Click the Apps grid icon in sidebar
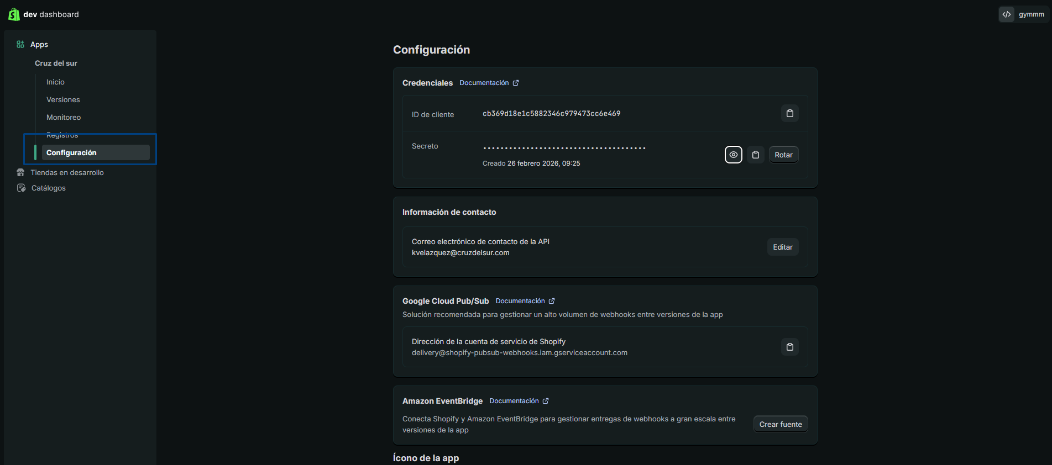This screenshot has width=1052, height=465. tap(20, 44)
